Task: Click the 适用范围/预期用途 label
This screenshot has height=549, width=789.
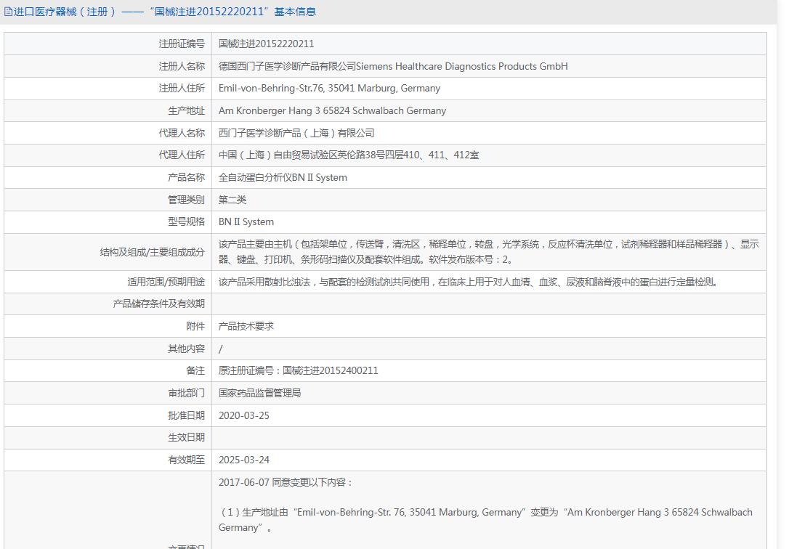Action: pos(166,282)
